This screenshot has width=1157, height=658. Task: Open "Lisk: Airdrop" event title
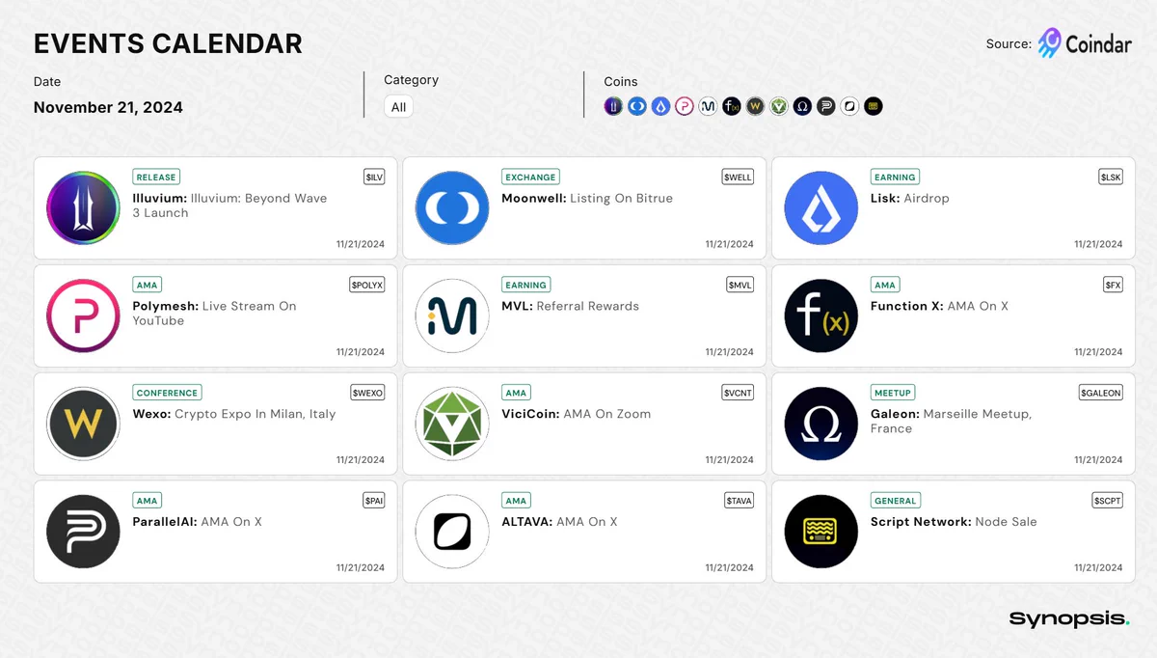click(x=909, y=198)
